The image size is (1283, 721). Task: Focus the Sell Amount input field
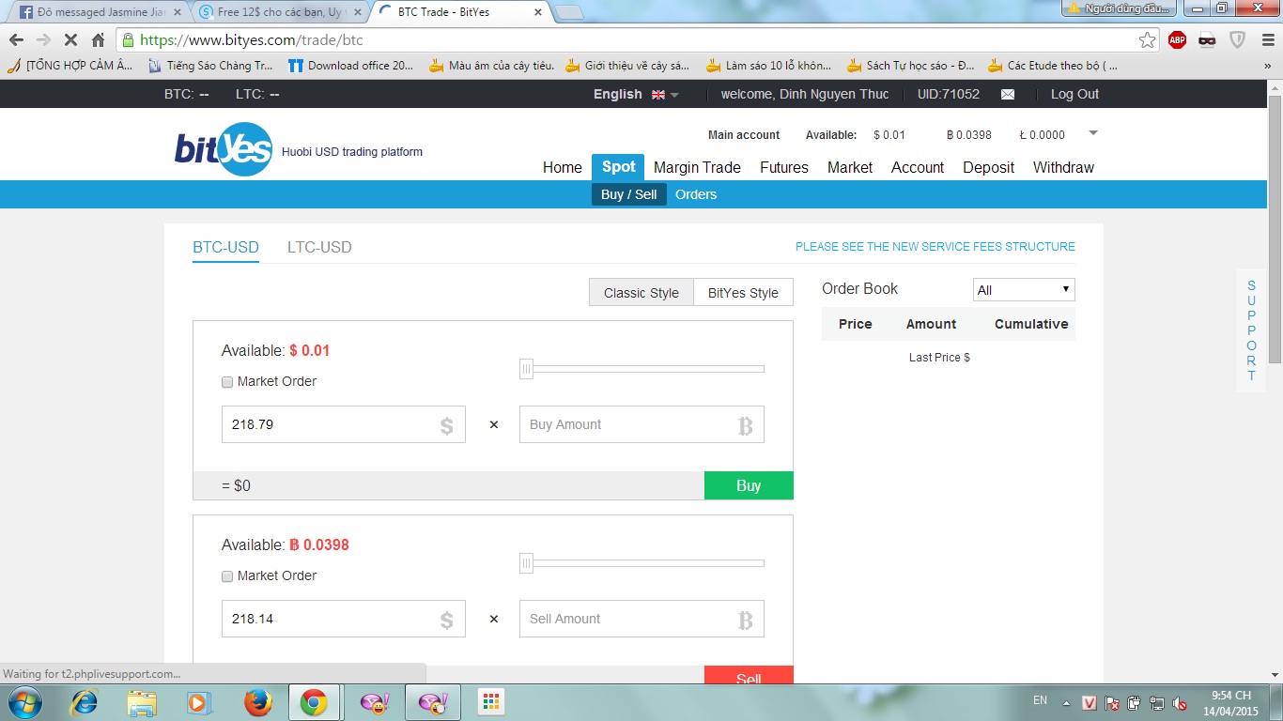tap(641, 619)
